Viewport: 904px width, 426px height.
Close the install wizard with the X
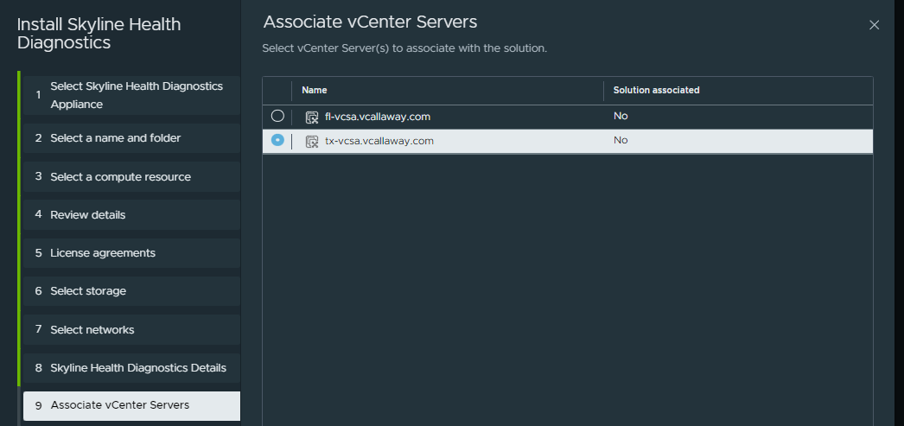click(x=874, y=25)
